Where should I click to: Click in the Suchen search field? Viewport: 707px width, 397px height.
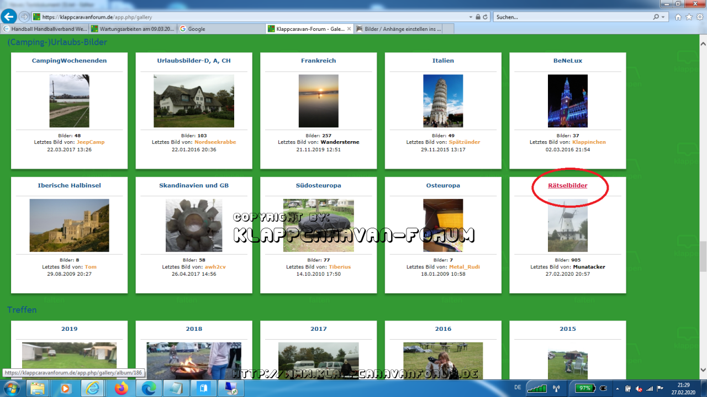574,17
